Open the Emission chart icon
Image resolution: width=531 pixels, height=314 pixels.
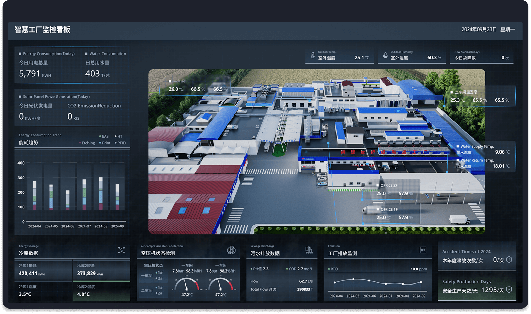(x=423, y=250)
